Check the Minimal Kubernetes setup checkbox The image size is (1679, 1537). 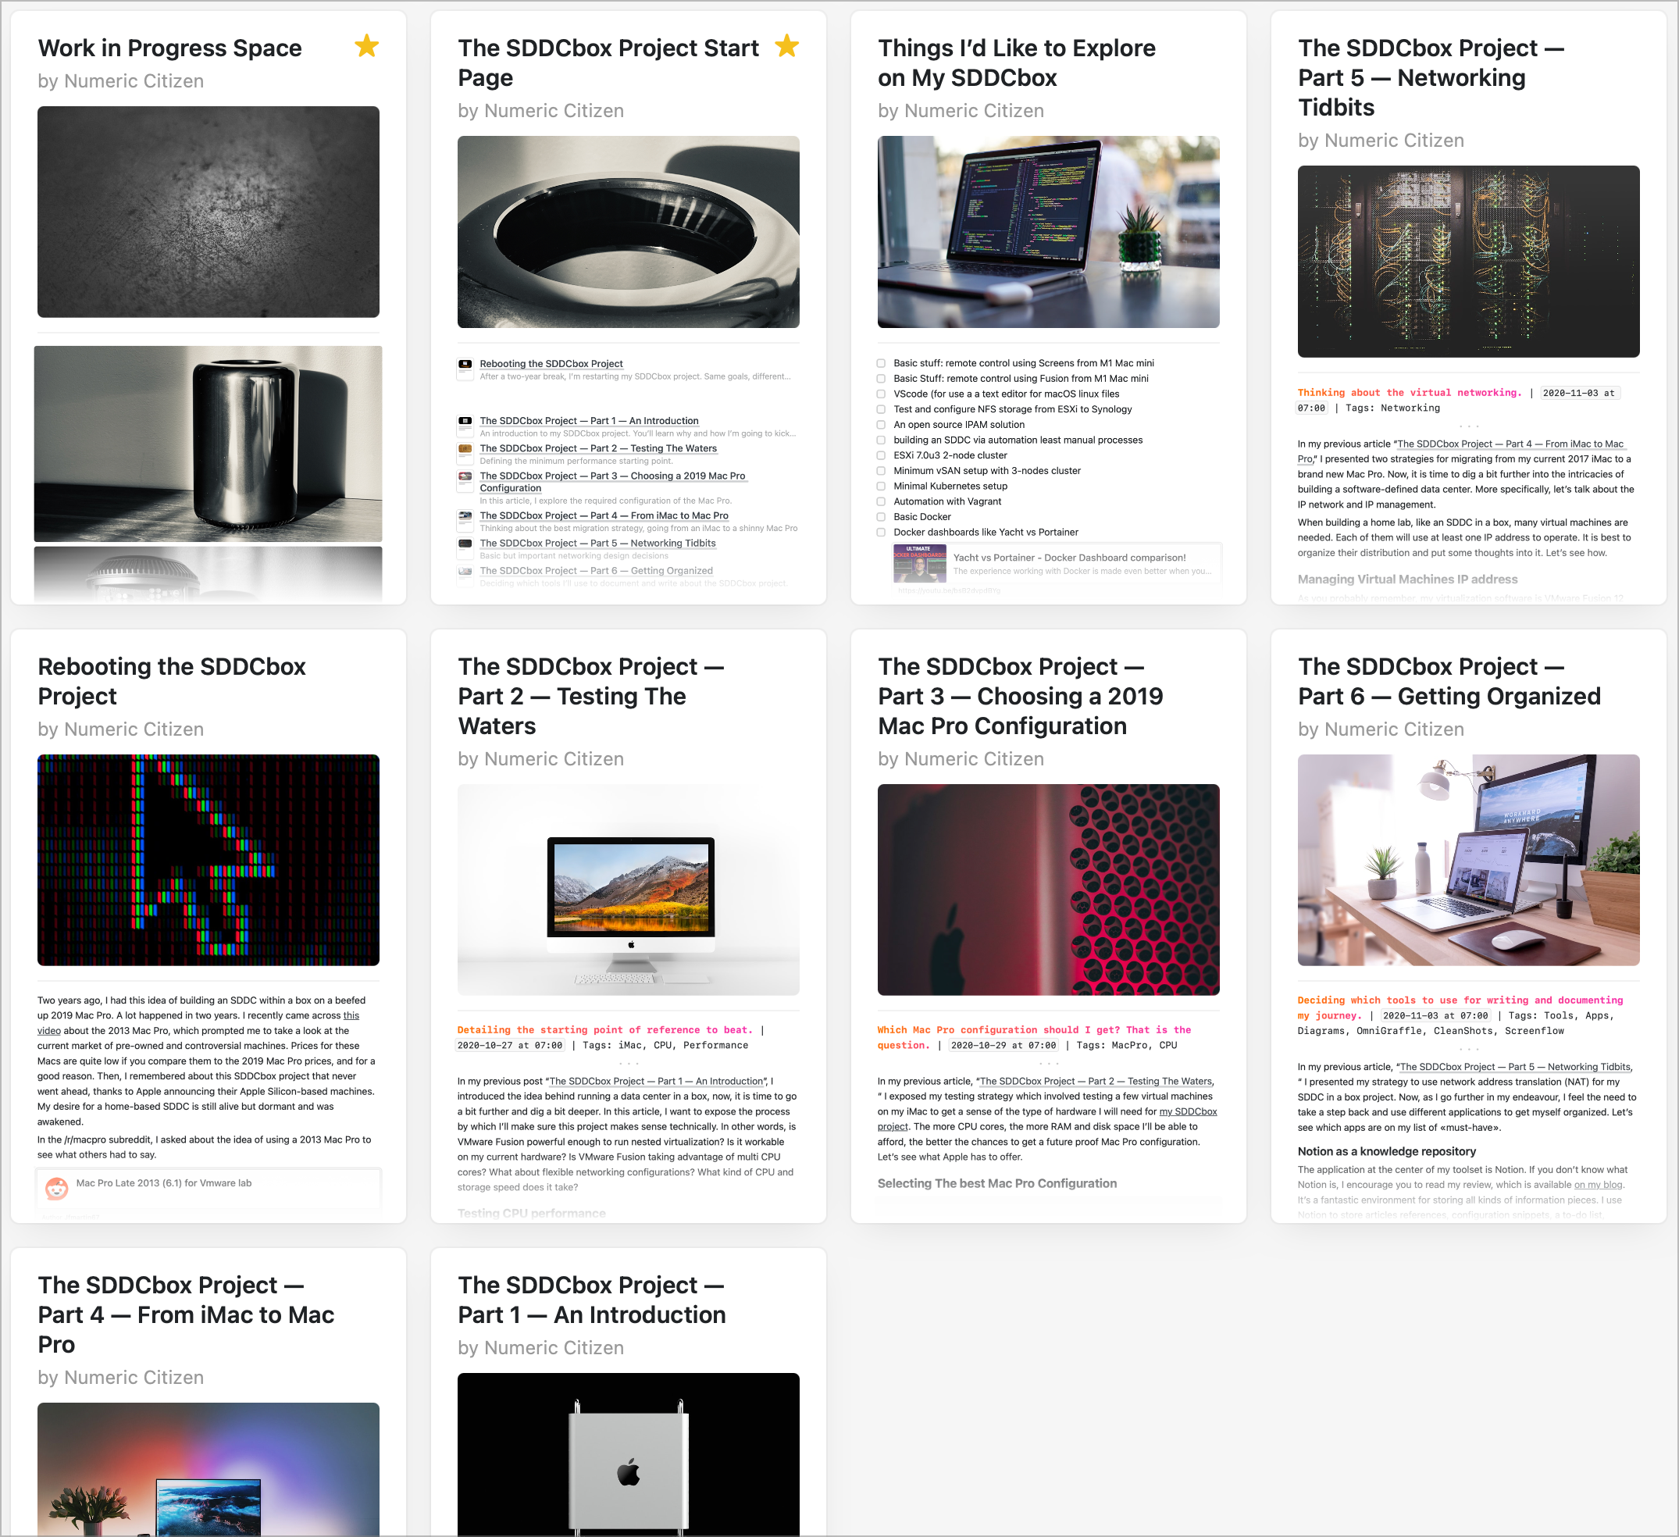[881, 487]
